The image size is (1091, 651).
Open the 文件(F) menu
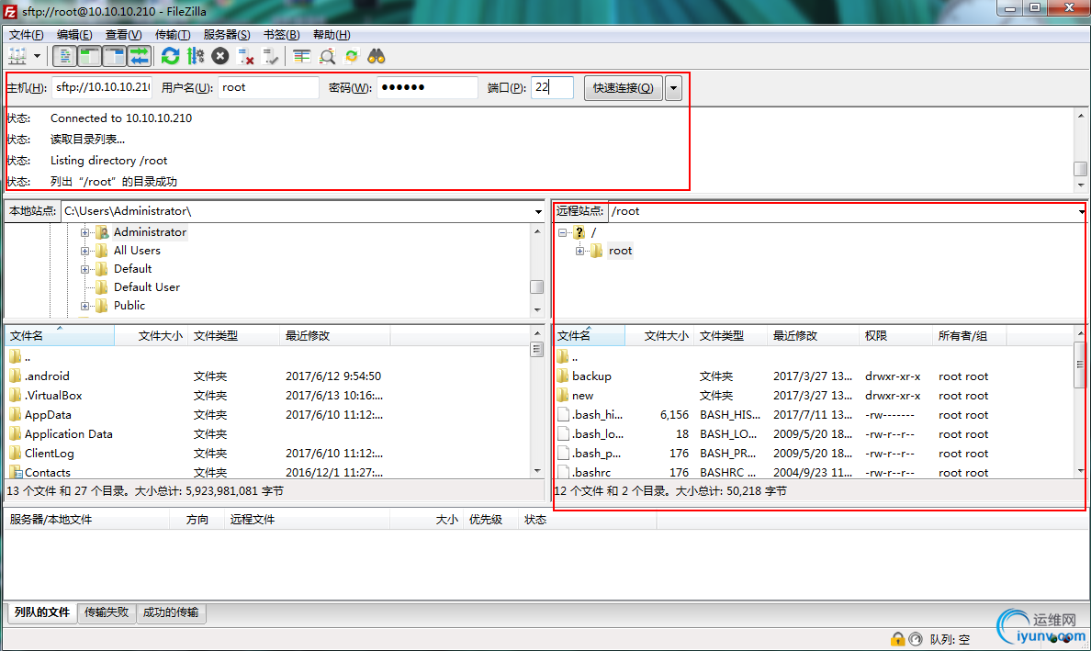pyautogui.click(x=26, y=35)
